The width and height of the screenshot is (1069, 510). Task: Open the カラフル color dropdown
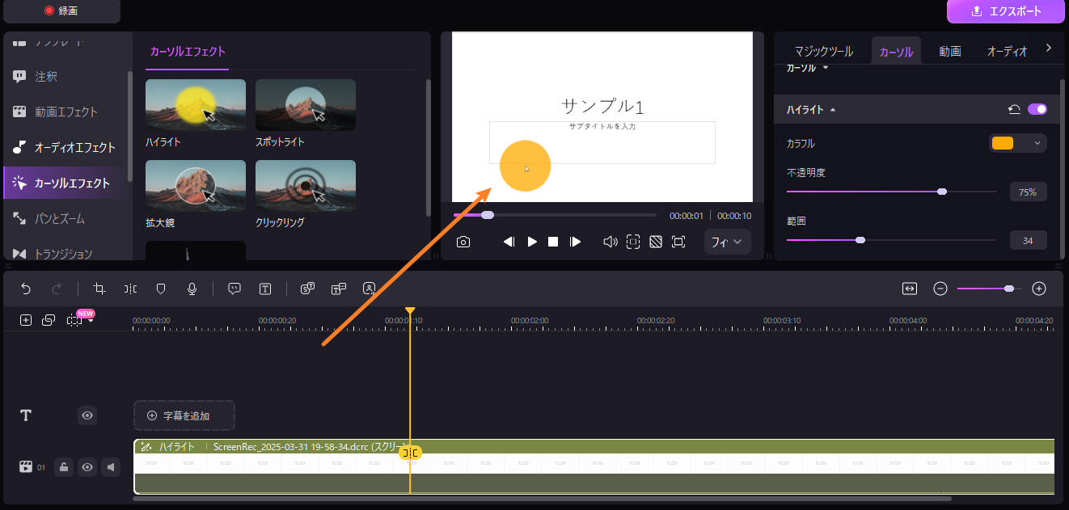point(1018,143)
